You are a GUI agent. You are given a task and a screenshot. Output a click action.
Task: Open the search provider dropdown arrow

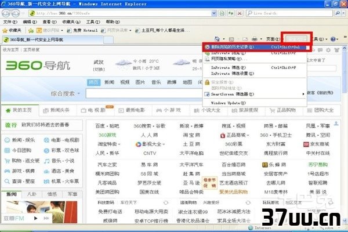coord(343,13)
